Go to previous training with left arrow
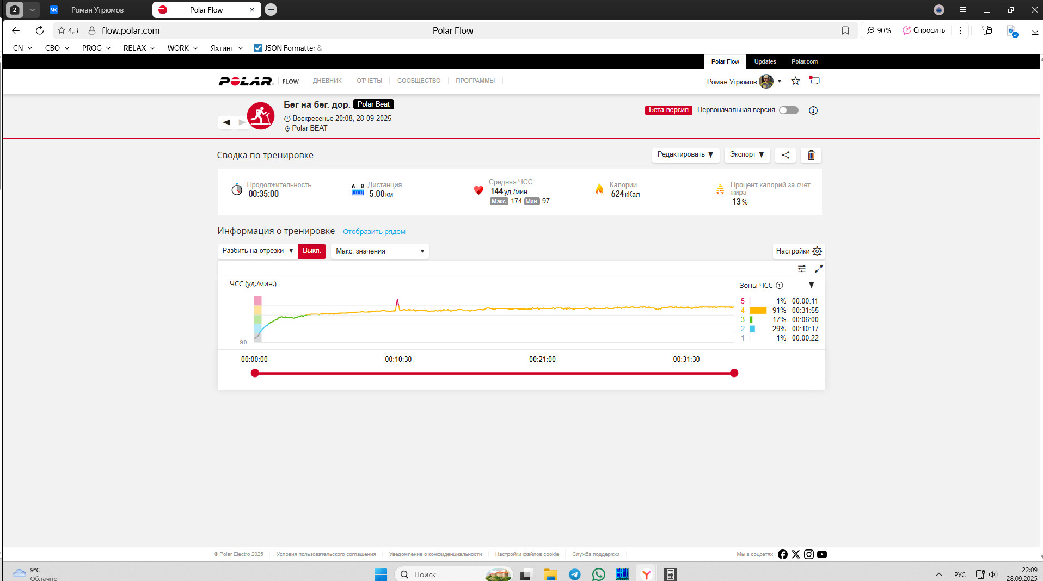Image resolution: width=1043 pixels, height=581 pixels. [226, 122]
